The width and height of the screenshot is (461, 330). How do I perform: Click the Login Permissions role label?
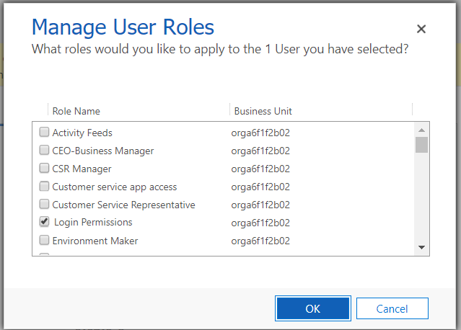[93, 223]
